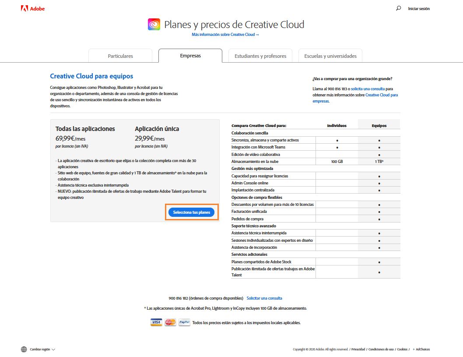
Task: Click the 100 GB storage cell
Action: click(x=337, y=162)
